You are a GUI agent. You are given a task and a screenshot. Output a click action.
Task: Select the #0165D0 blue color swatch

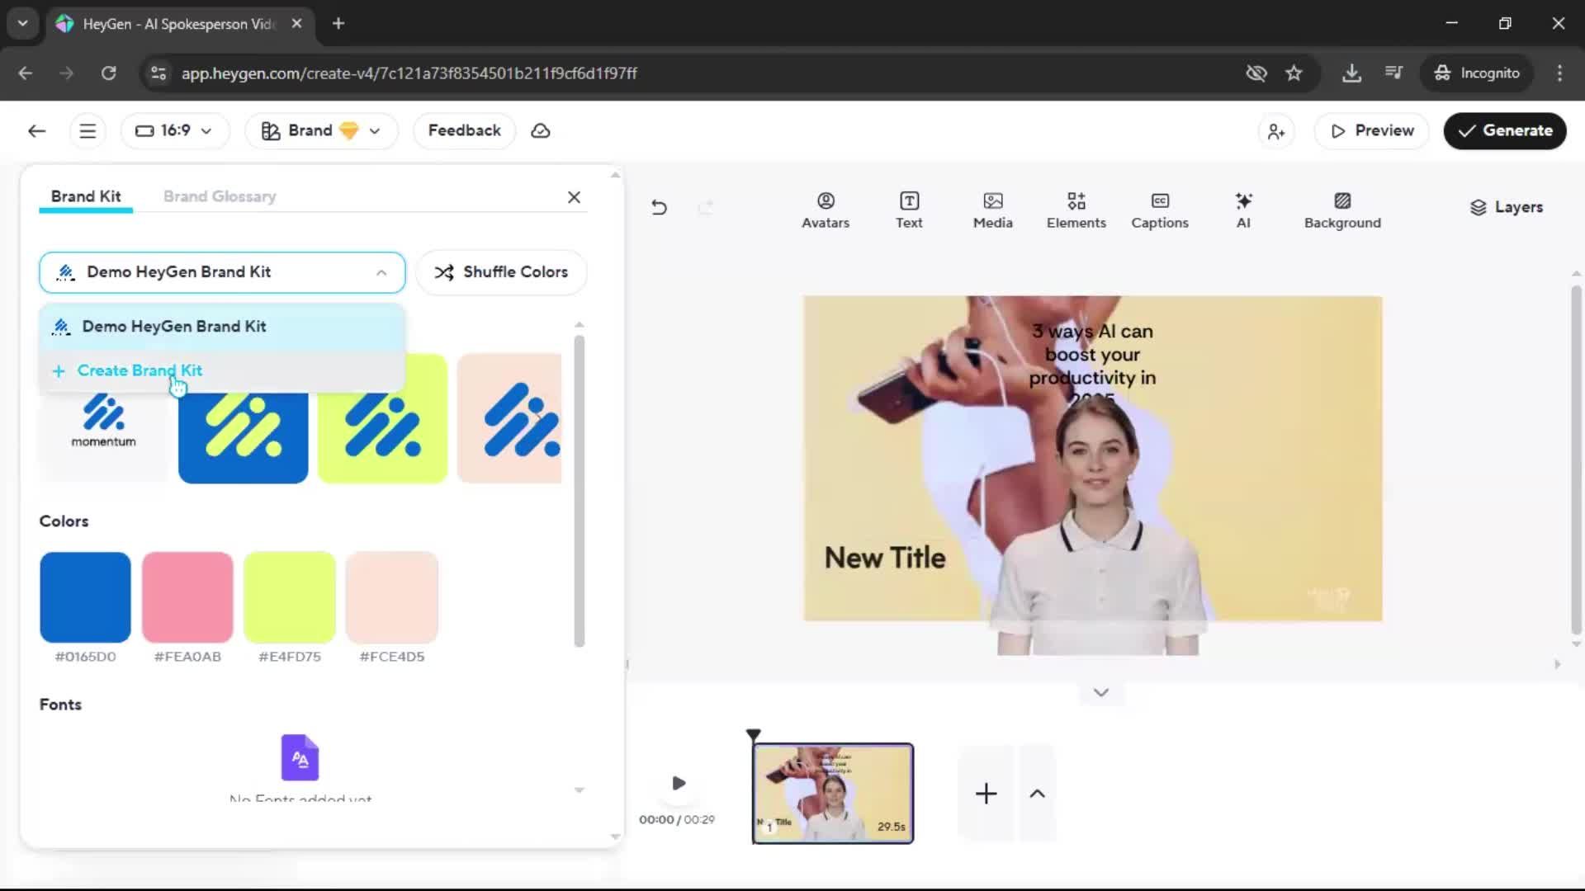85,597
